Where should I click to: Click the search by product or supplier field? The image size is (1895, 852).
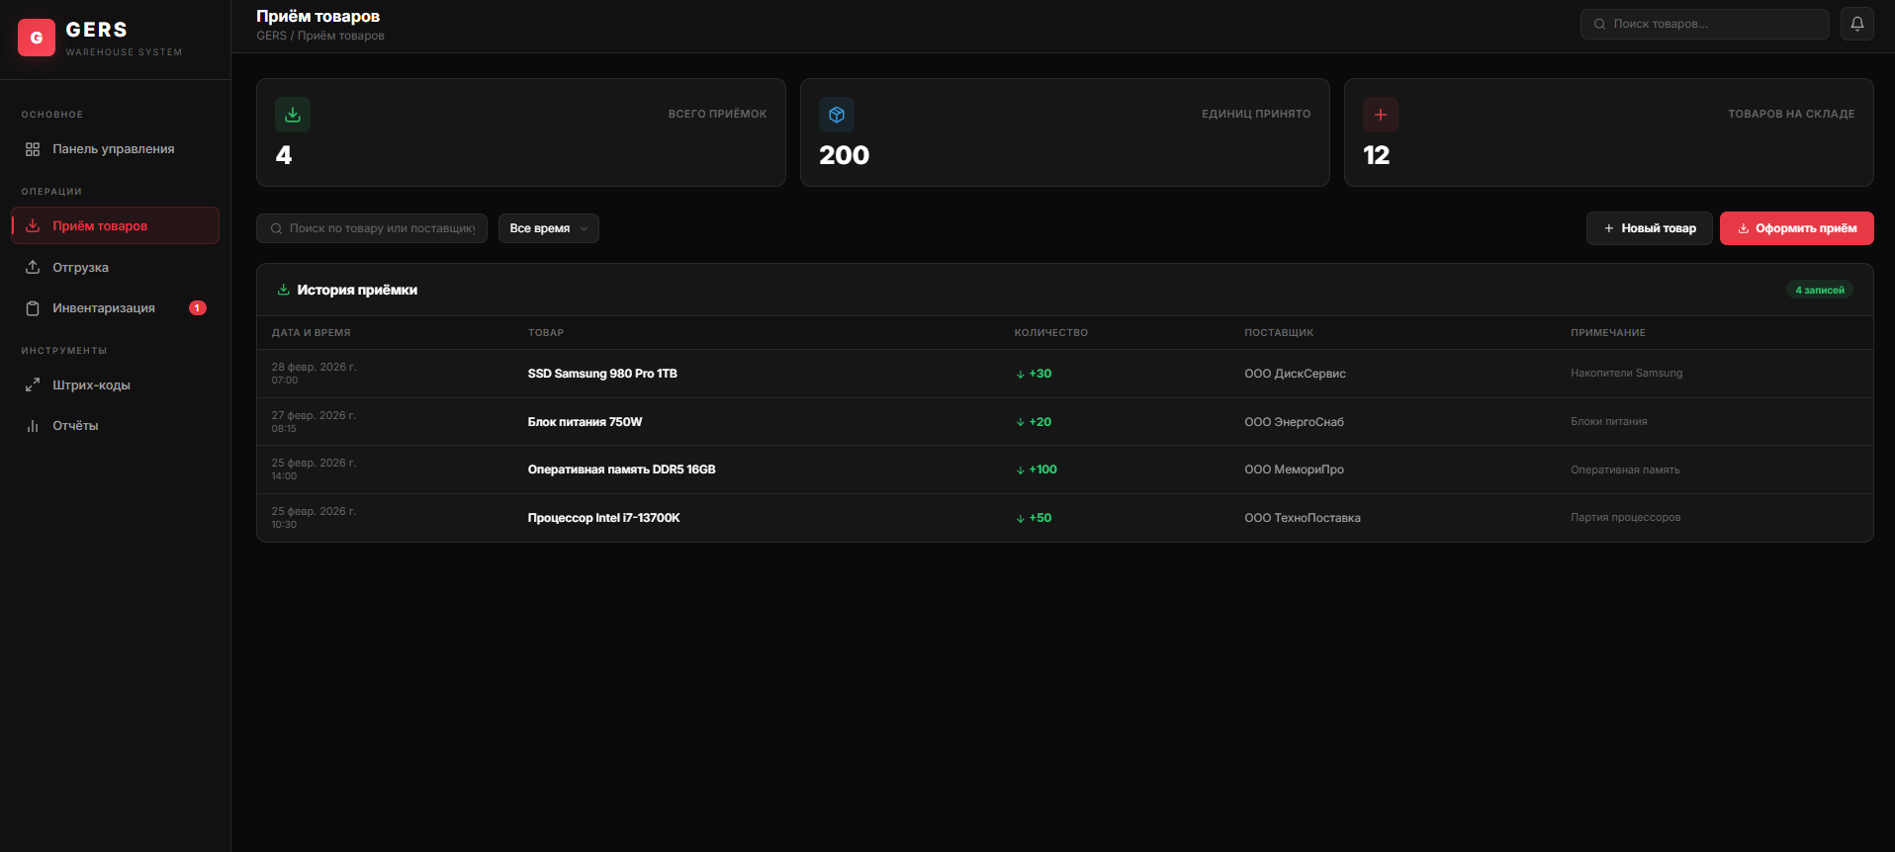tap(381, 228)
